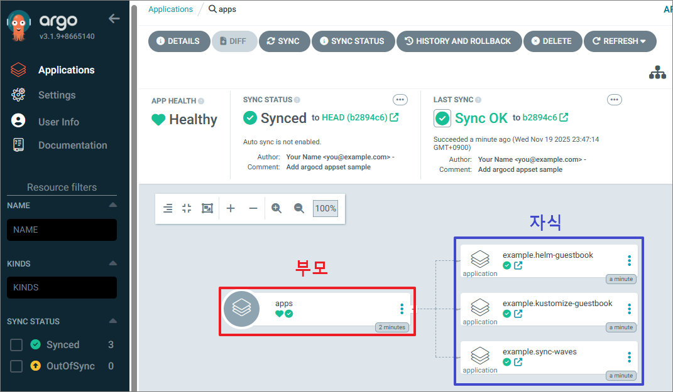Go to User Info page
The height and width of the screenshot is (392, 673).
point(58,122)
